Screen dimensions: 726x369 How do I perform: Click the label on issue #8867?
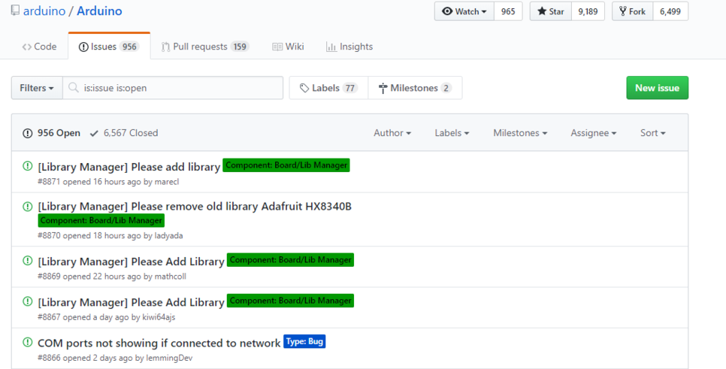click(290, 301)
